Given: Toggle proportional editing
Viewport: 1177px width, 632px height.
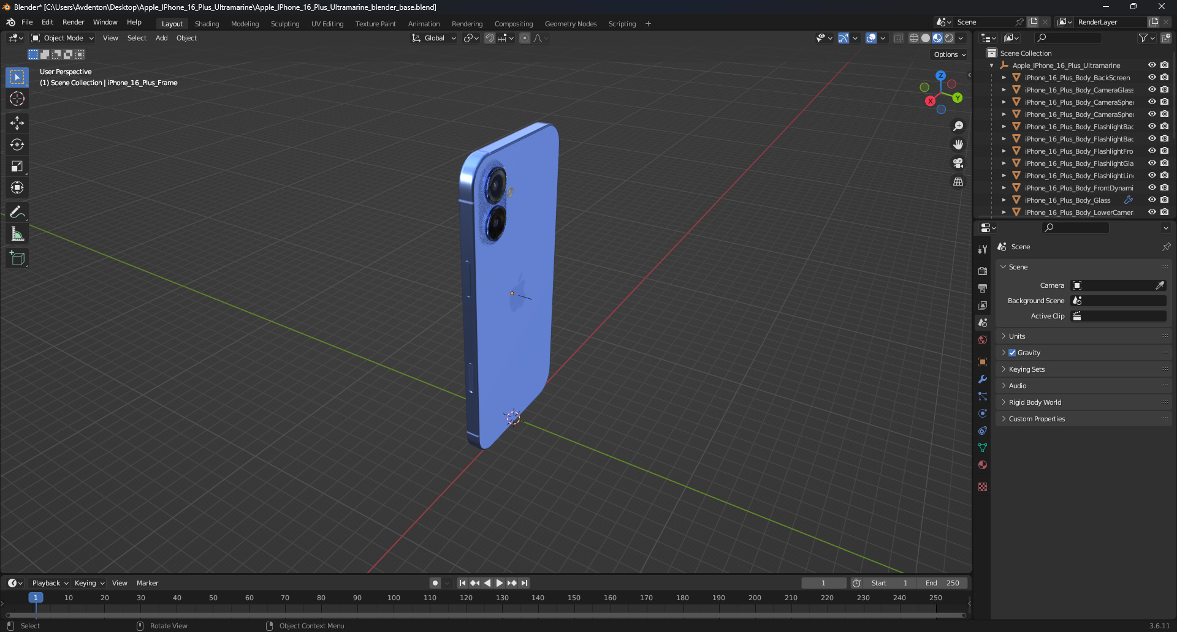Looking at the screenshot, I should (525, 38).
